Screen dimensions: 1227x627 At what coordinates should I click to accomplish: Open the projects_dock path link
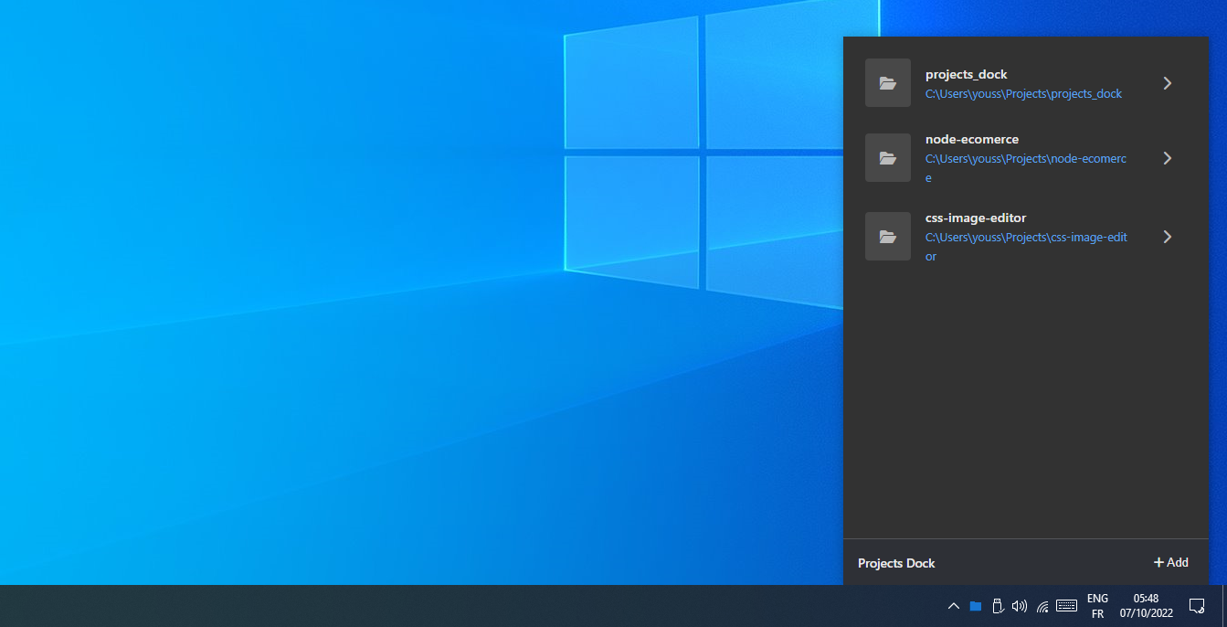click(1023, 93)
